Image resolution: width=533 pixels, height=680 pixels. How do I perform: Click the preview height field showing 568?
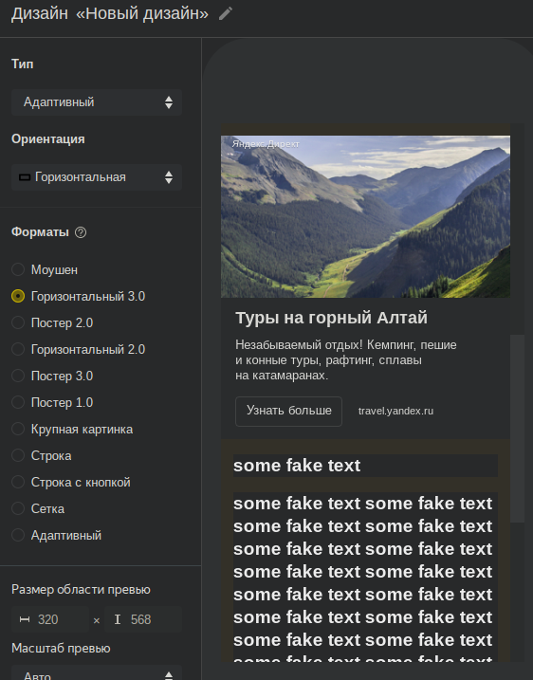(143, 619)
